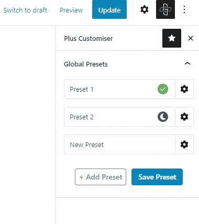This screenshot has width=199, height=224.
Task: Open the editor settings gear in top bar
Action: click(x=145, y=9)
